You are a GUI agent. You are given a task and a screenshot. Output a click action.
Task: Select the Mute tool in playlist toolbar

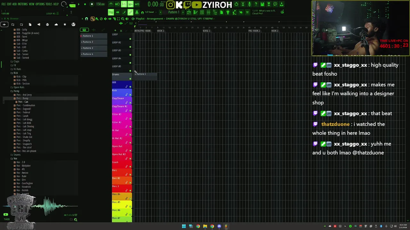(x=105, y=19)
